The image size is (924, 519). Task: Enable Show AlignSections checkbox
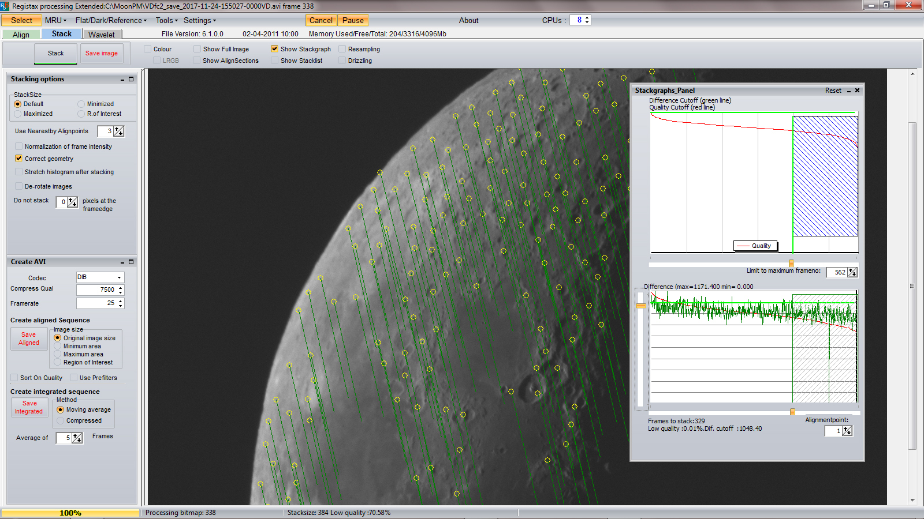pyautogui.click(x=197, y=61)
